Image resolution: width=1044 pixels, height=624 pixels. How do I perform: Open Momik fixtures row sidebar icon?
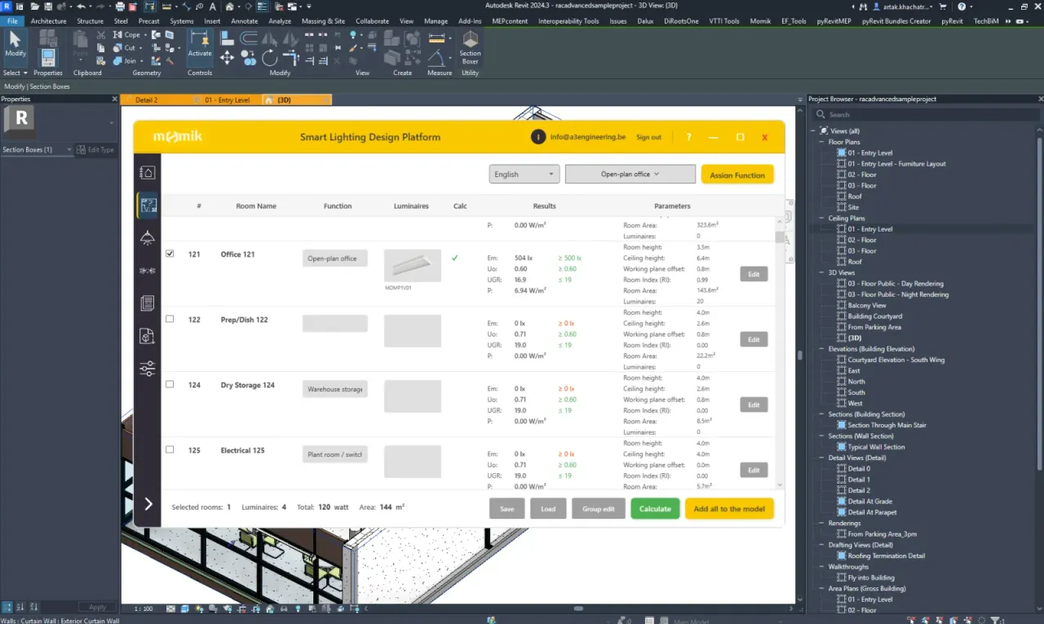pyautogui.click(x=148, y=271)
